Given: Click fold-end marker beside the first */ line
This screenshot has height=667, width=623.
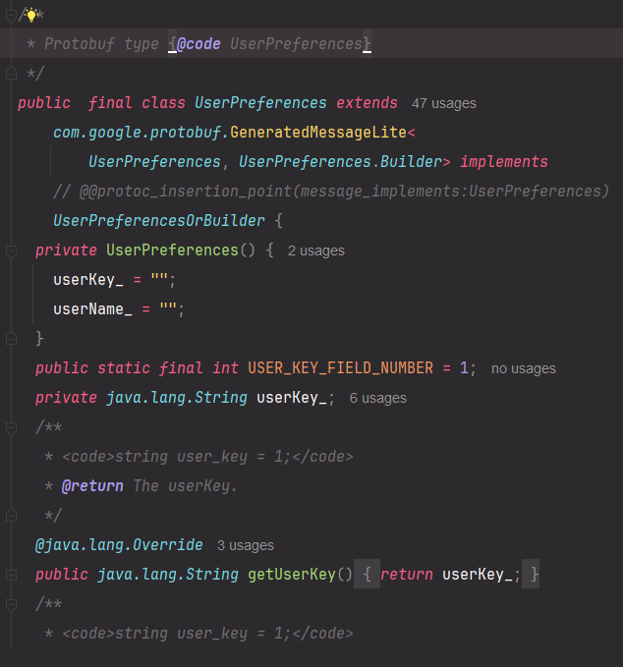Looking at the screenshot, I should (11, 73).
